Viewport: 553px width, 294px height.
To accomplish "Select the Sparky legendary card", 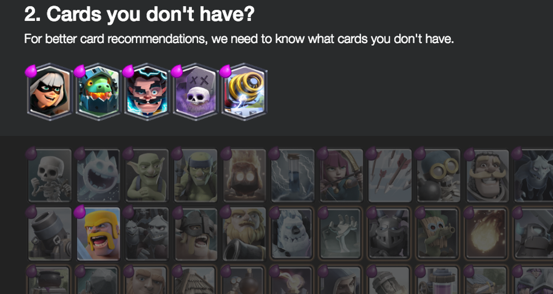I will (x=244, y=92).
